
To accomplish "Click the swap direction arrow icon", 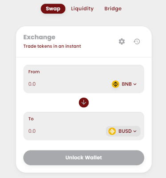I will point(84,102).
